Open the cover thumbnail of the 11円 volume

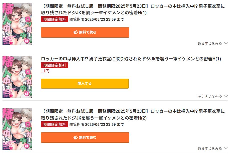point(17,76)
